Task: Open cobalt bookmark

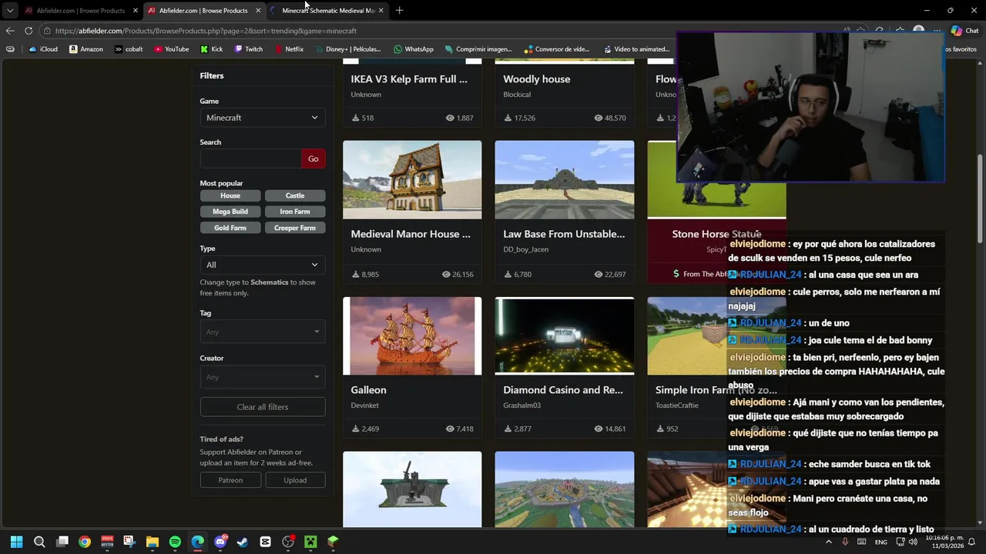Action: pyautogui.click(x=129, y=49)
